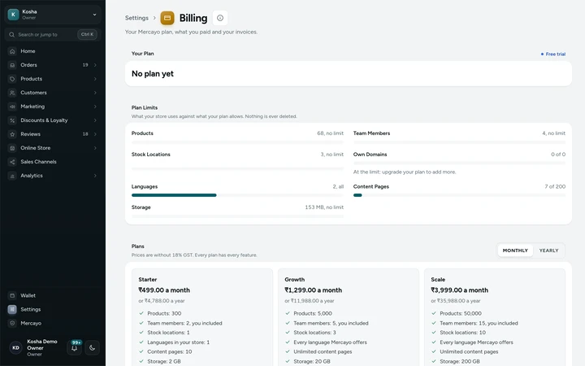585x366 pixels.
Task: Click Ctrl K shortcut badge
Action: coord(87,34)
